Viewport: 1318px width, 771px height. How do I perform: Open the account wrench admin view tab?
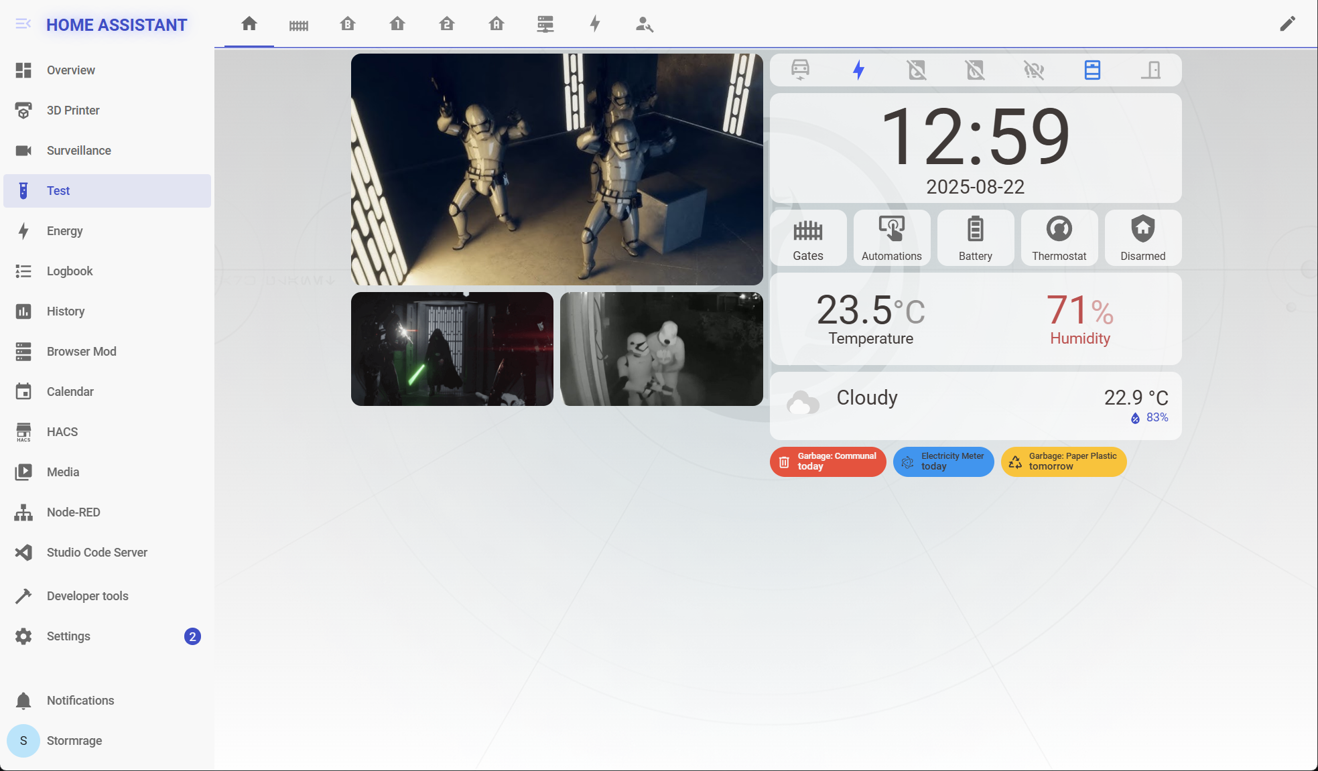pyautogui.click(x=645, y=25)
